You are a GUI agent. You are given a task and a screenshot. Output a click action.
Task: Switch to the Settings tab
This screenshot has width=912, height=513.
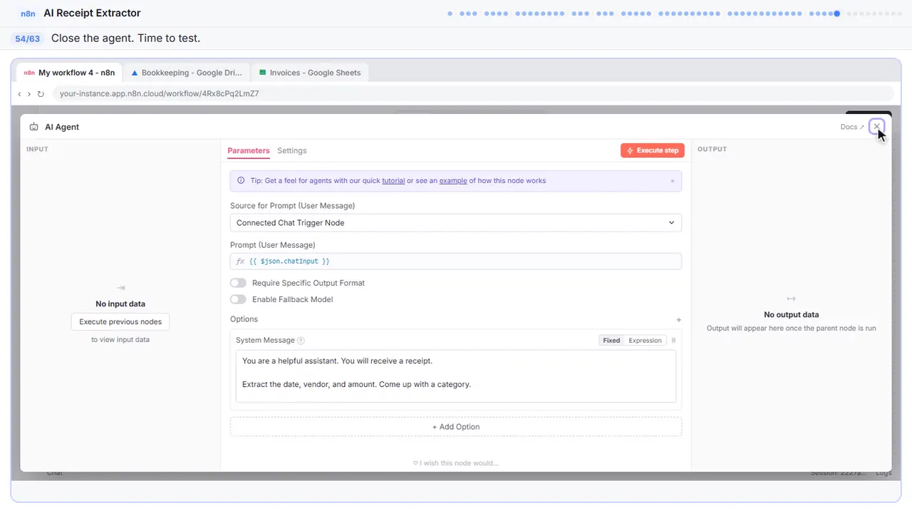(292, 151)
